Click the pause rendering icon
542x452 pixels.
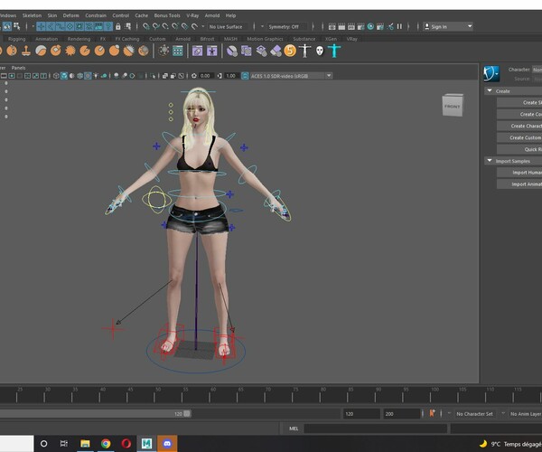(399, 26)
